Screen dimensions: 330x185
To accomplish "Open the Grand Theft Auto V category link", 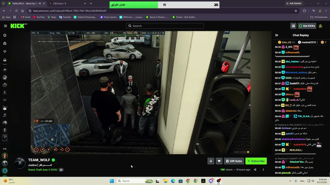I will pyautogui.click(x=43, y=170).
